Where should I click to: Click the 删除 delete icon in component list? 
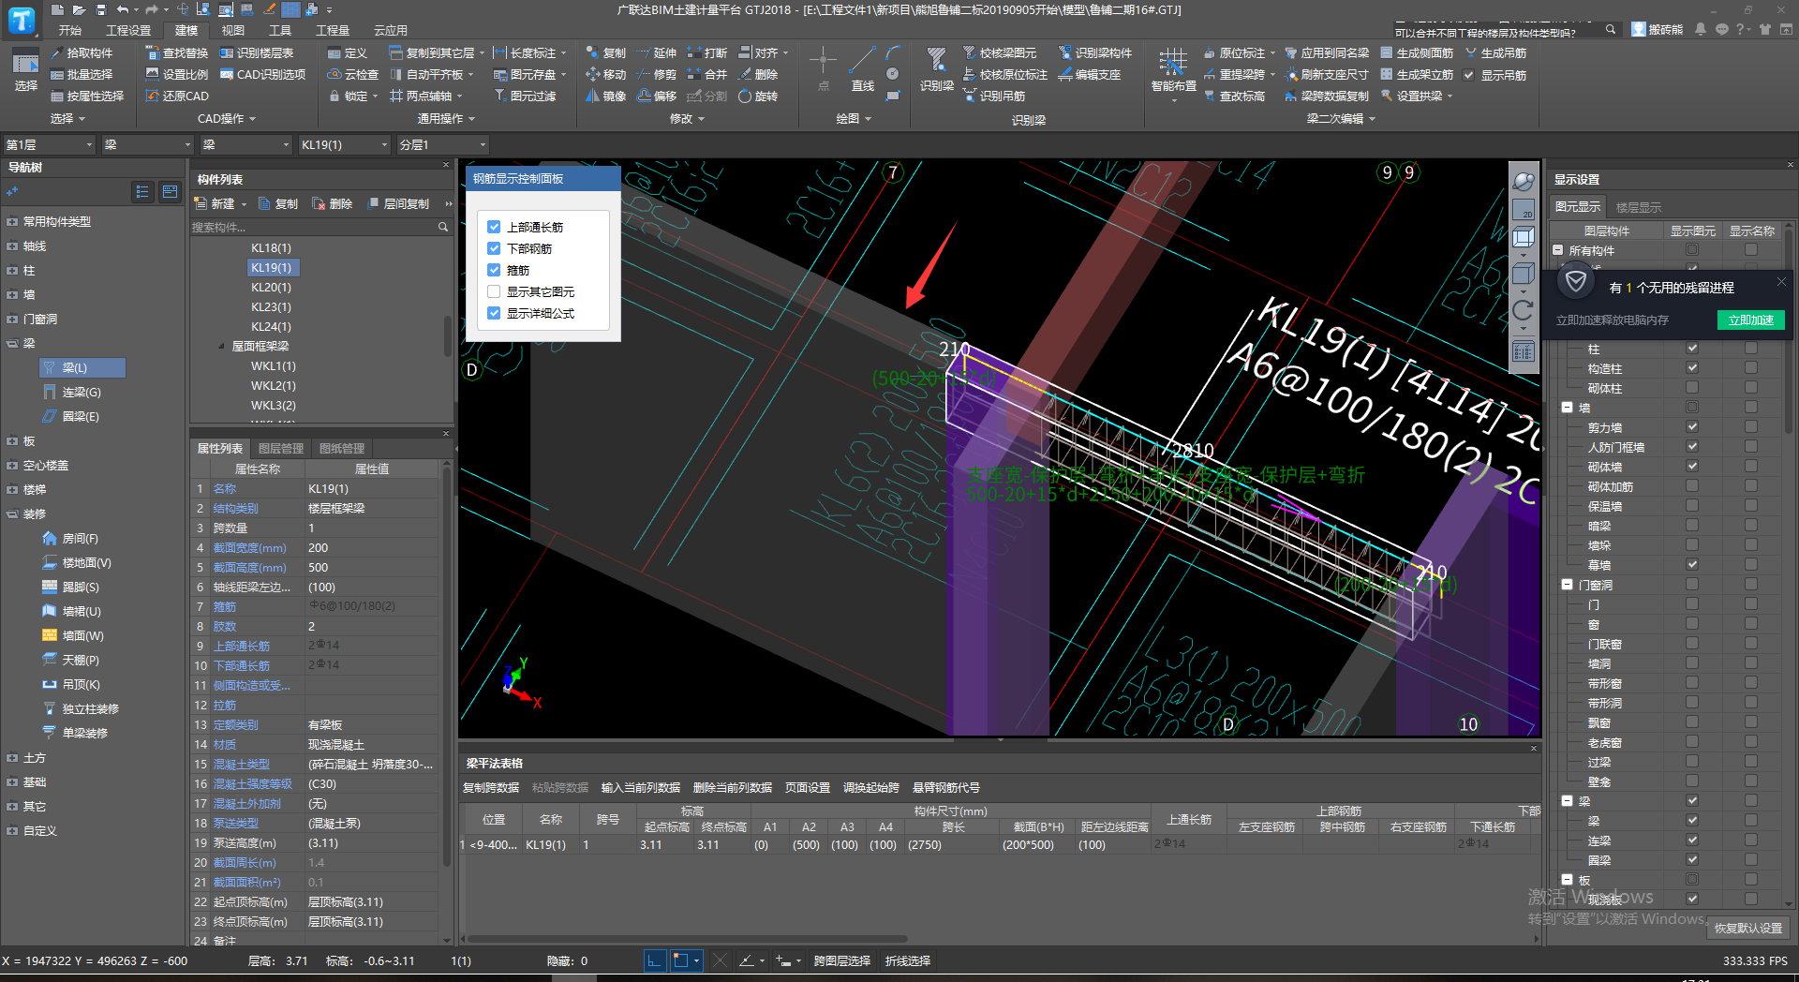click(x=333, y=204)
